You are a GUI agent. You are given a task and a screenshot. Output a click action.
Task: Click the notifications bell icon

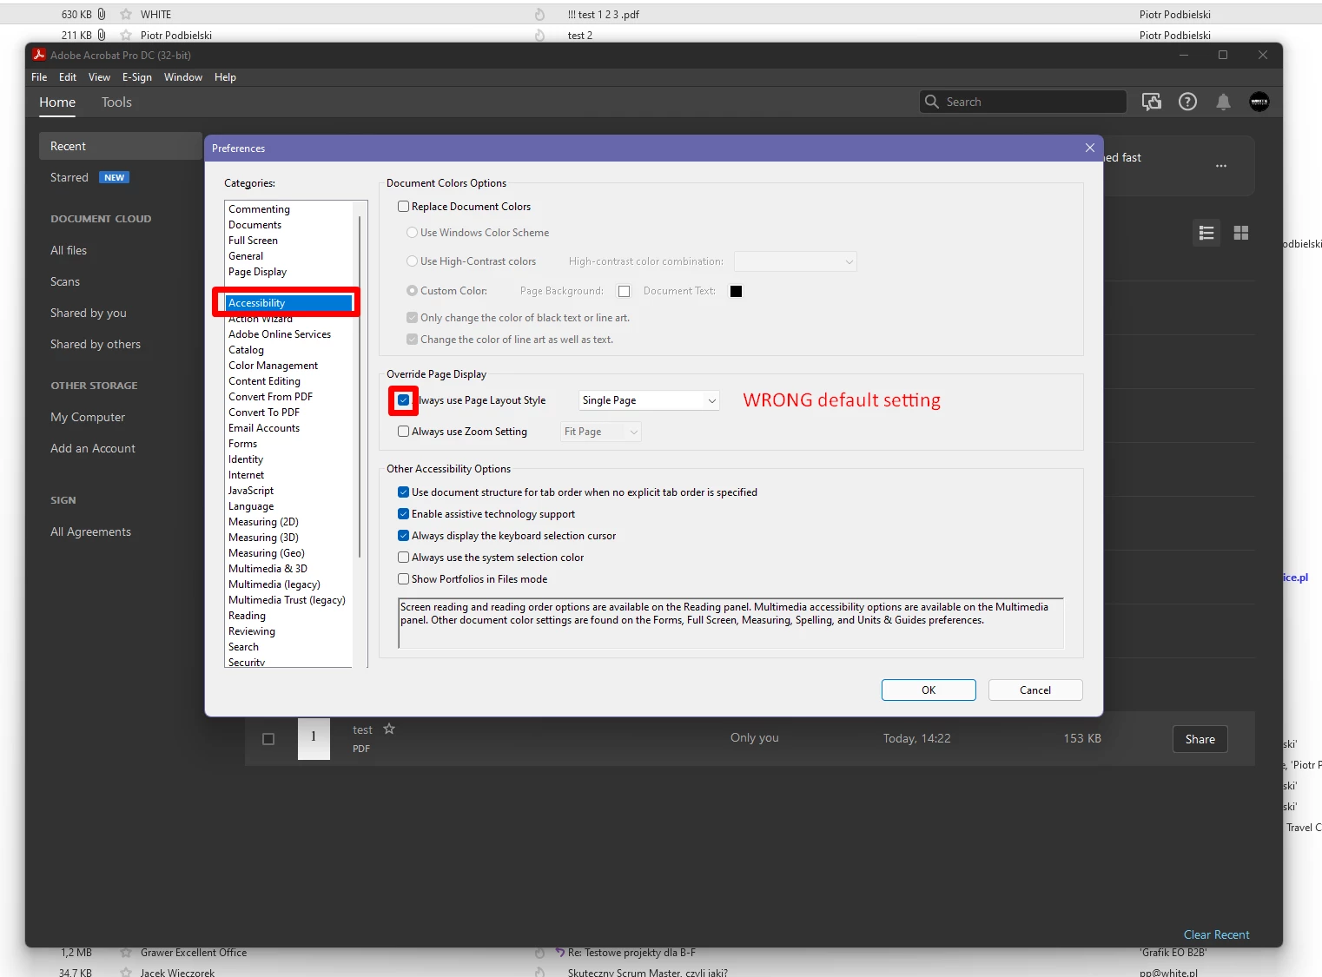click(x=1223, y=102)
